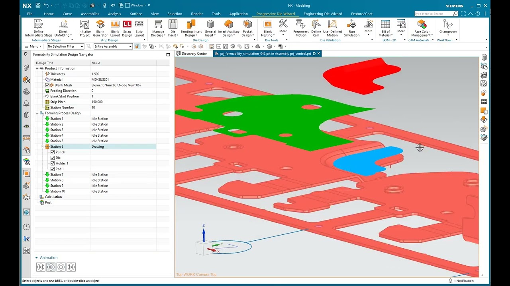Click the stop animation button

coord(61,267)
